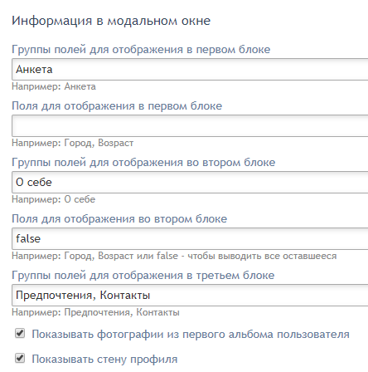Focus the empty first-block fields input
The image size is (368, 372).
coord(190,126)
